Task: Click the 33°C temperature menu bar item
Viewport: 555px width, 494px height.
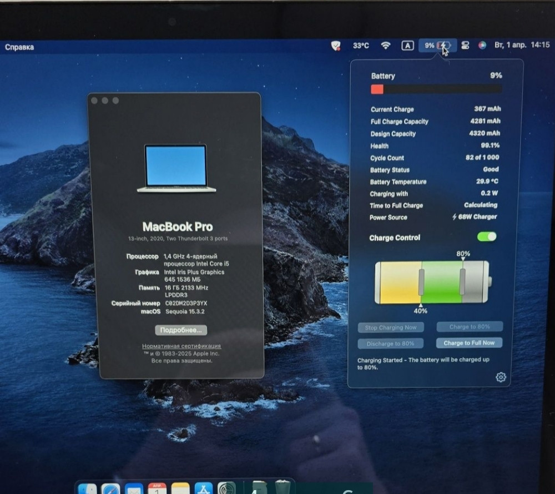Action: (x=361, y=46)
